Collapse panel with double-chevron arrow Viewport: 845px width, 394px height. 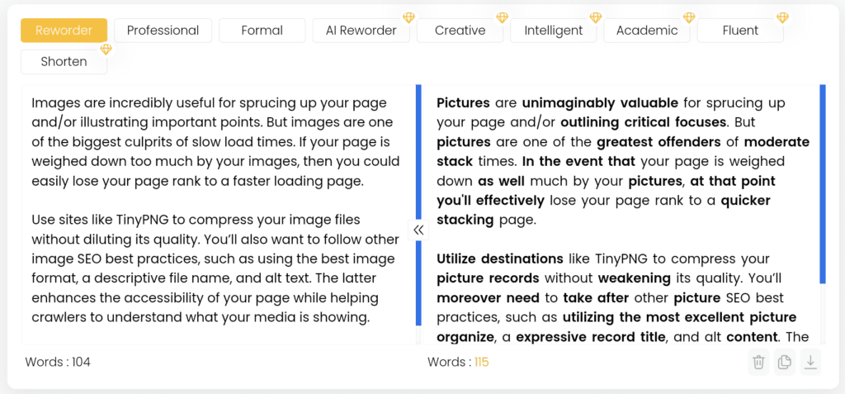[x=418, y=230]
